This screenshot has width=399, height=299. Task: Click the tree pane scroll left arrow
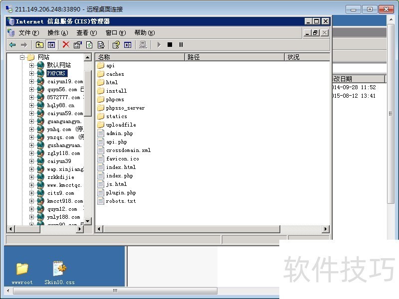10,229
